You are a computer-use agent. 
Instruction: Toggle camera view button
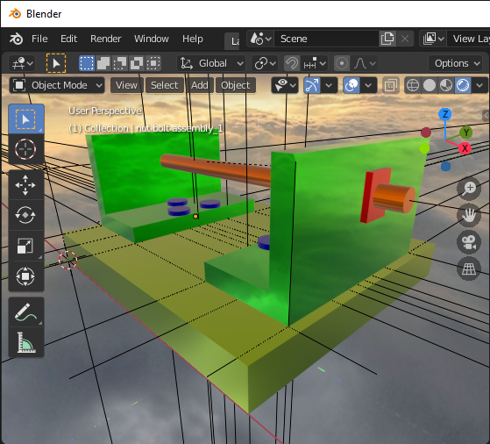click(469, 242)
